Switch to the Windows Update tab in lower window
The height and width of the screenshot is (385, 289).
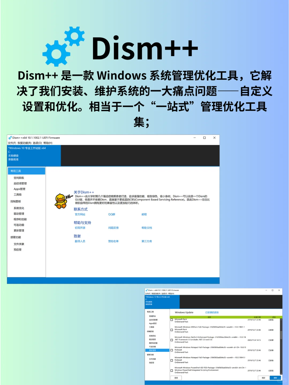[x=184, y=312]
